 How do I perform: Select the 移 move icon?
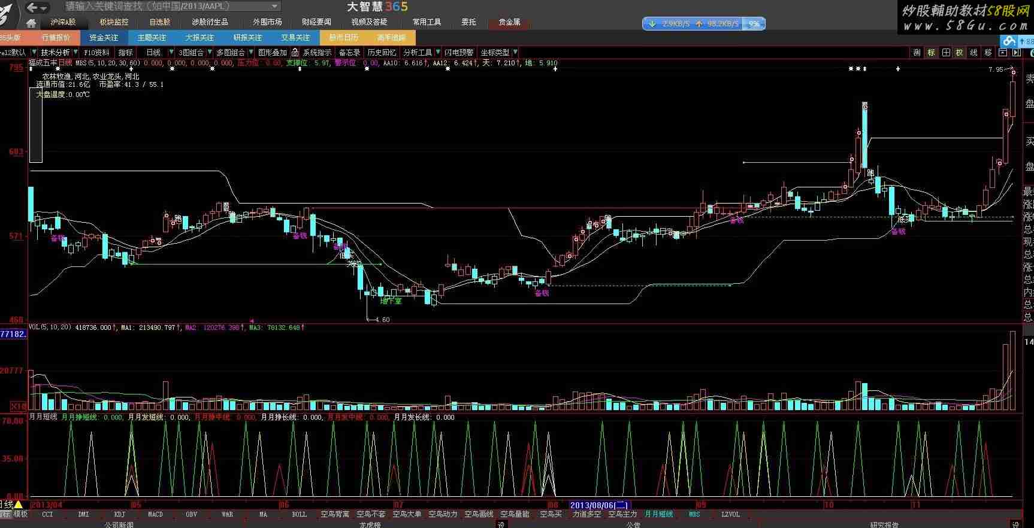(988, 53)
